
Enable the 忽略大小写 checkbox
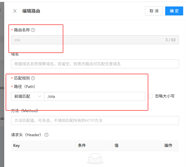151,96
